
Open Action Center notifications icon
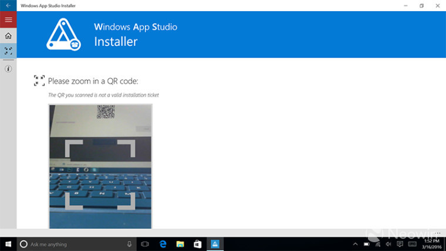click(400, 244)
